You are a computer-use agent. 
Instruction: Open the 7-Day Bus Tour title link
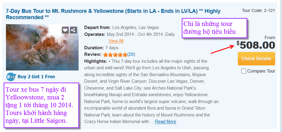coord(113,14)
